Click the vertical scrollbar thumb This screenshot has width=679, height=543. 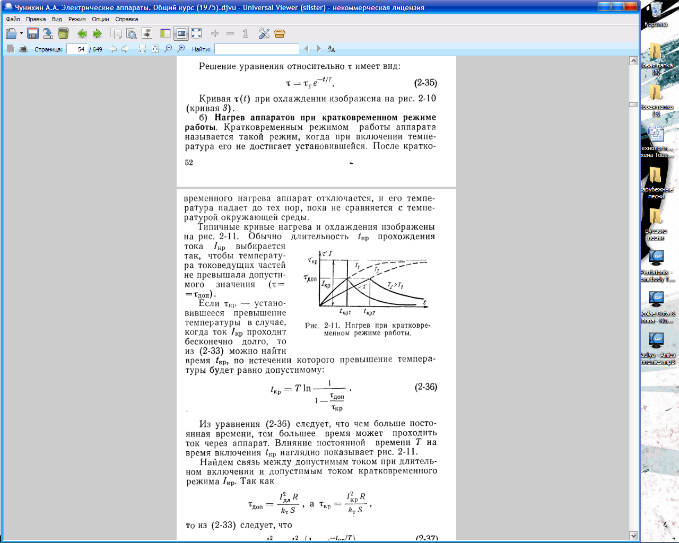[633, 104]
